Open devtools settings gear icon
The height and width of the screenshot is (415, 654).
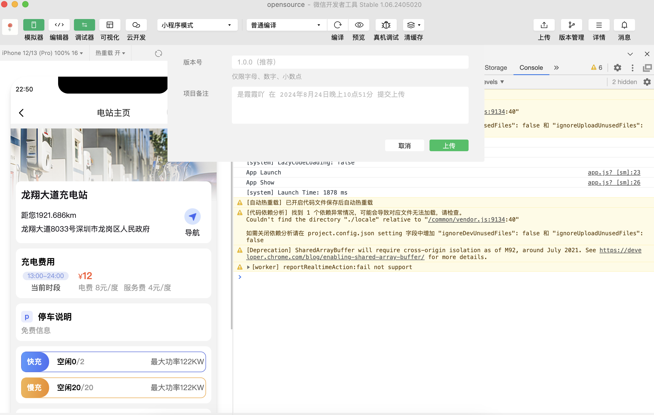click(617, 68)
